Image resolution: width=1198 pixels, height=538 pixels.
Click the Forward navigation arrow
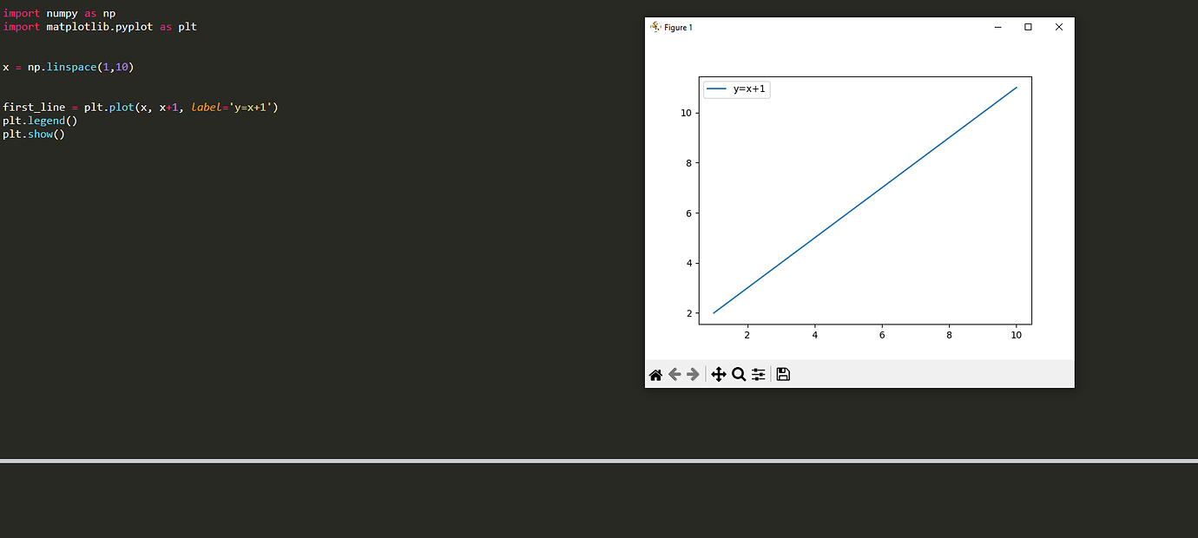(x=692, y=374)
